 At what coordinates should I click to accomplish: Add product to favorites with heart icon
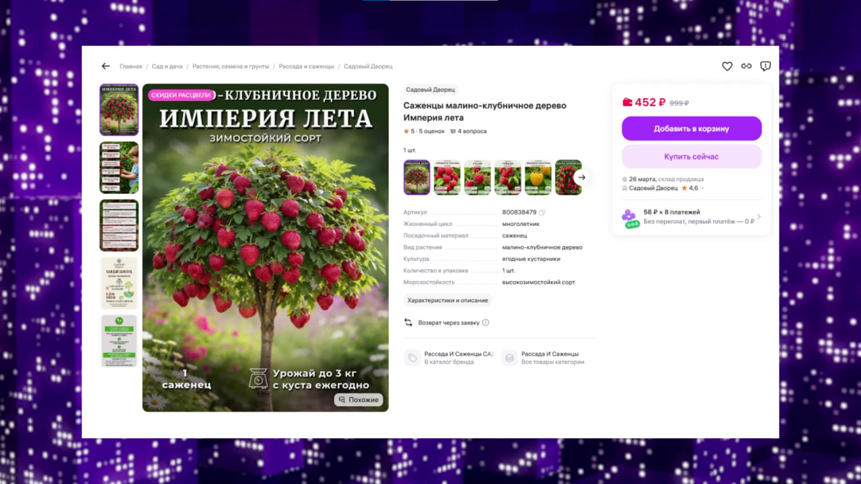pyautogui.click(x=727, y=67)
